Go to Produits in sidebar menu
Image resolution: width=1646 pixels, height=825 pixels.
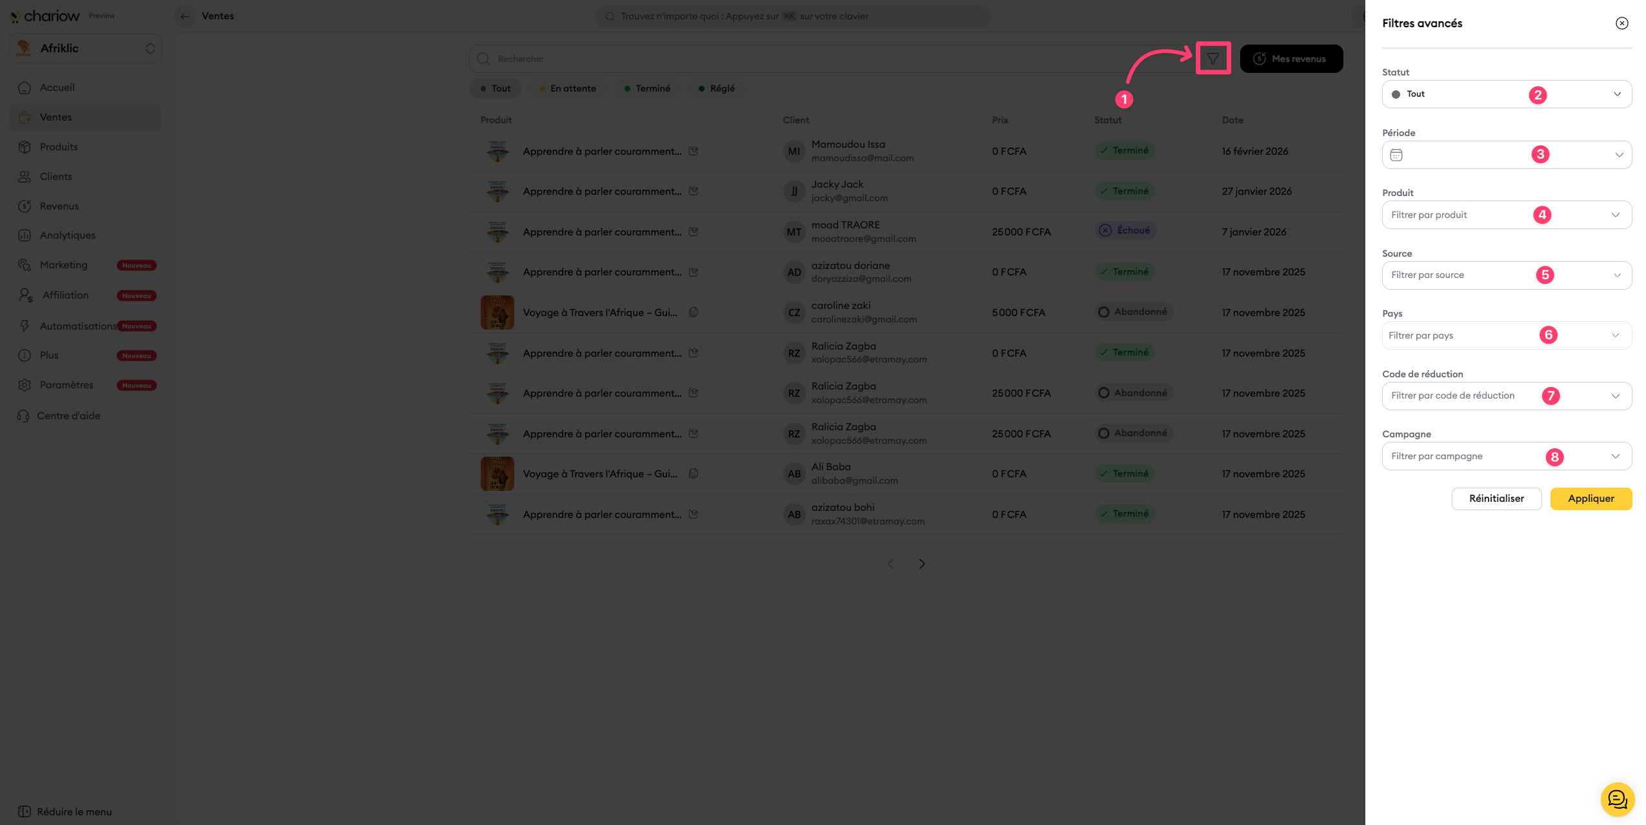[59, 147]
